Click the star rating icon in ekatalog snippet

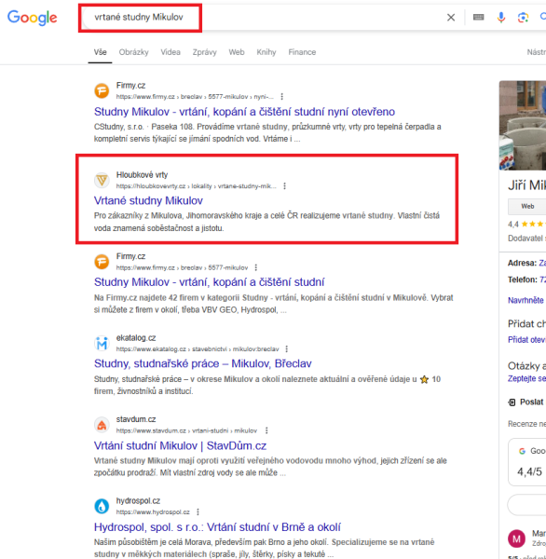click(x=424, y=379)
